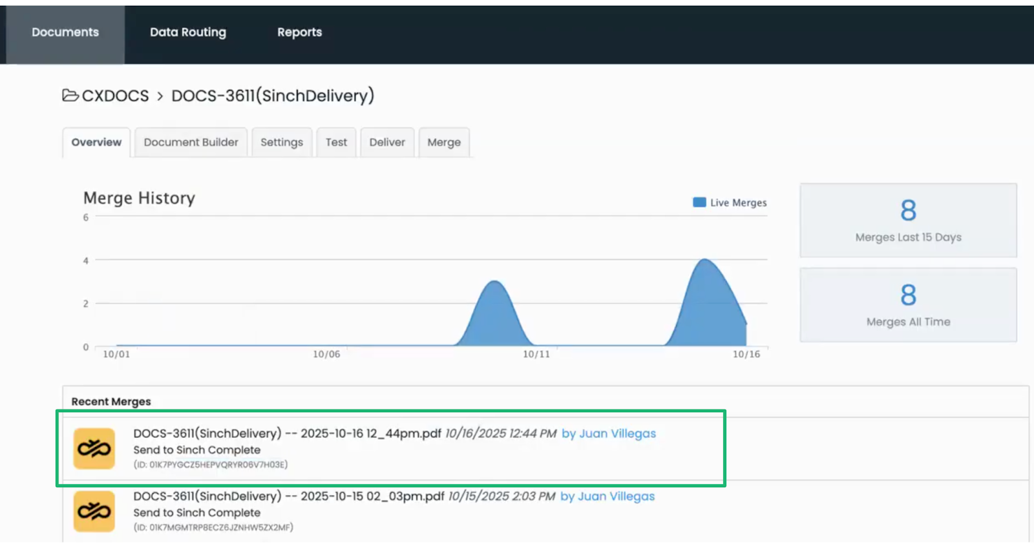Screen dimensions: 1034x553
Task: Click the Merges Last 15 Days card
Action: (908, 220)
